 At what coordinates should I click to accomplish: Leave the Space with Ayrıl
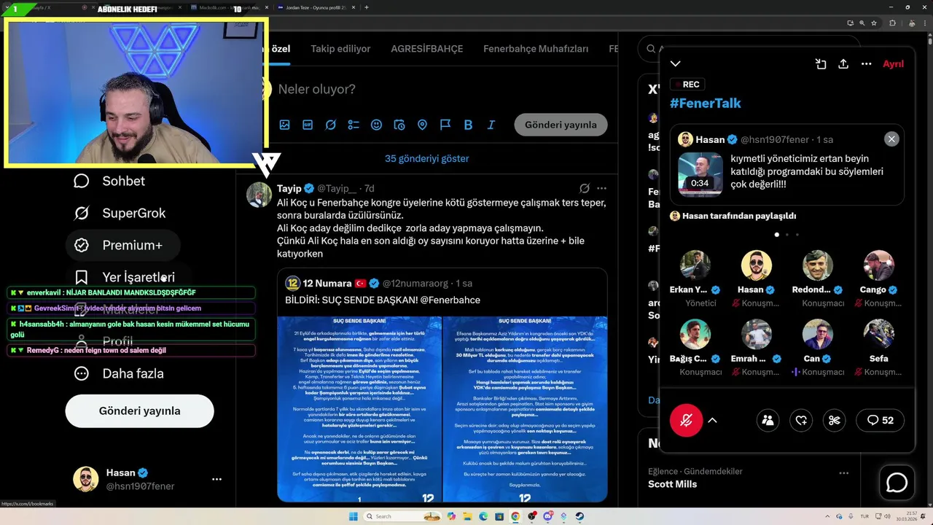(893, 64)
